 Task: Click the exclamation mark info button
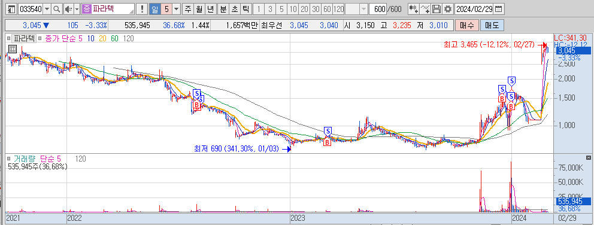tap(142, 9)
